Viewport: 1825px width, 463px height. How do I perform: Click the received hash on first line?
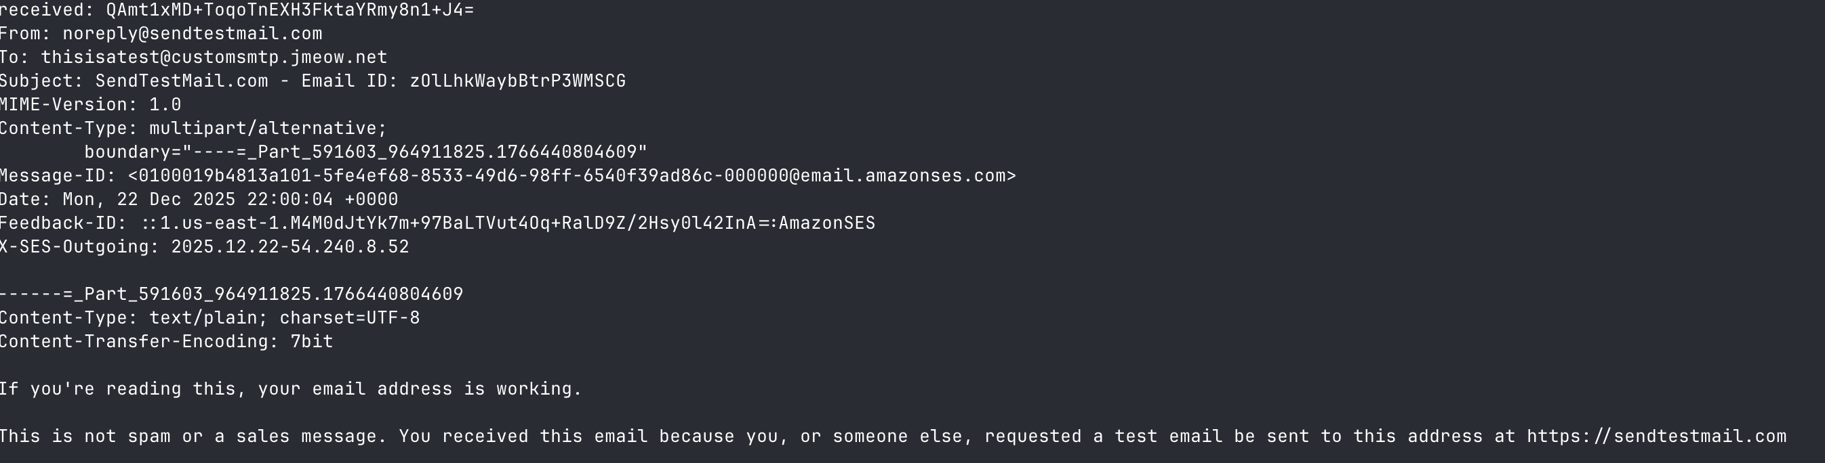tap(289, 10)
